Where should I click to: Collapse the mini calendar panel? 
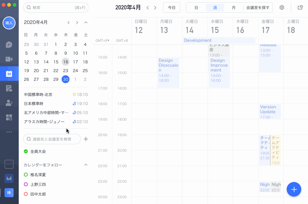[86, 22]
